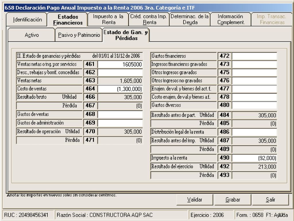This screenshot has width=294, height=221.
Task: Focus field 480 Gastos diversos
Action: point(254,105)
